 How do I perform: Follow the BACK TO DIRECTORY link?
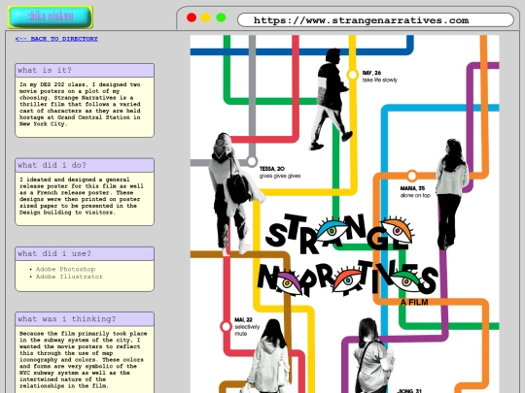[56, 39]
